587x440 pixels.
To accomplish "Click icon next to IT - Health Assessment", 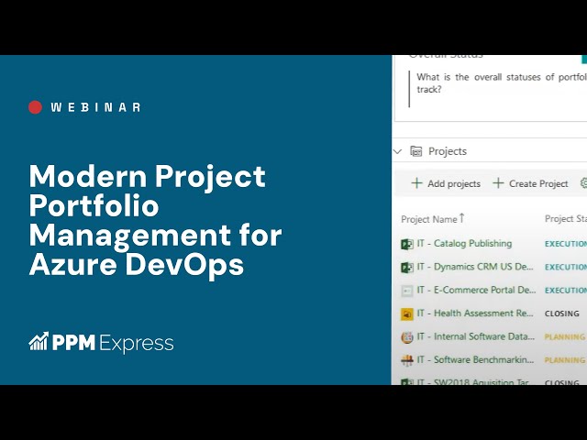I will (407, 313).
